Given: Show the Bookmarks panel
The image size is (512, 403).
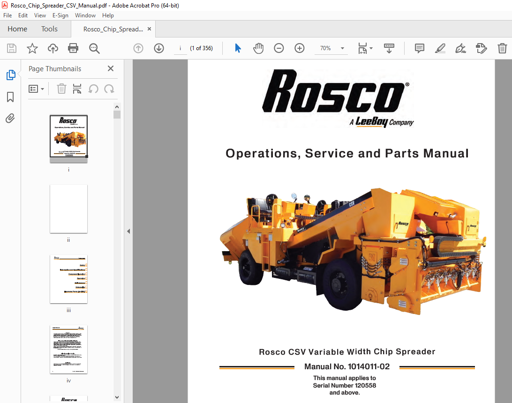Looking at the screenshot, I should coord(10,97).
